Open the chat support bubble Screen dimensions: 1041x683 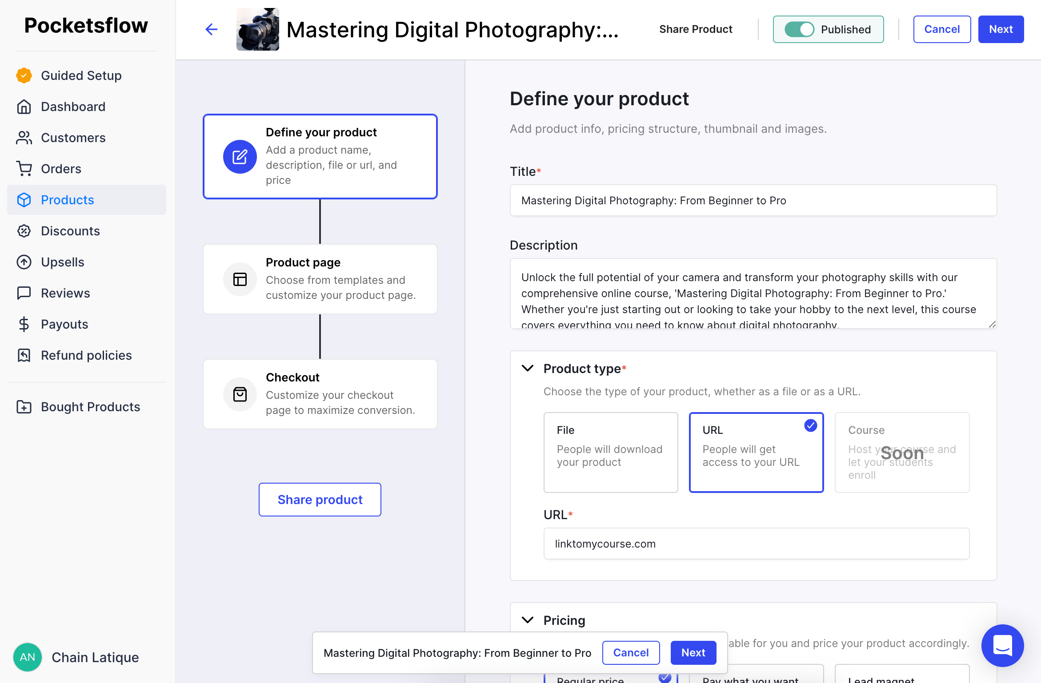[1003, 646]
